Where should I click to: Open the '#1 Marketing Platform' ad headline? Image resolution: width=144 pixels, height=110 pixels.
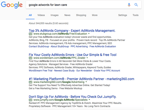click(82, 79)
